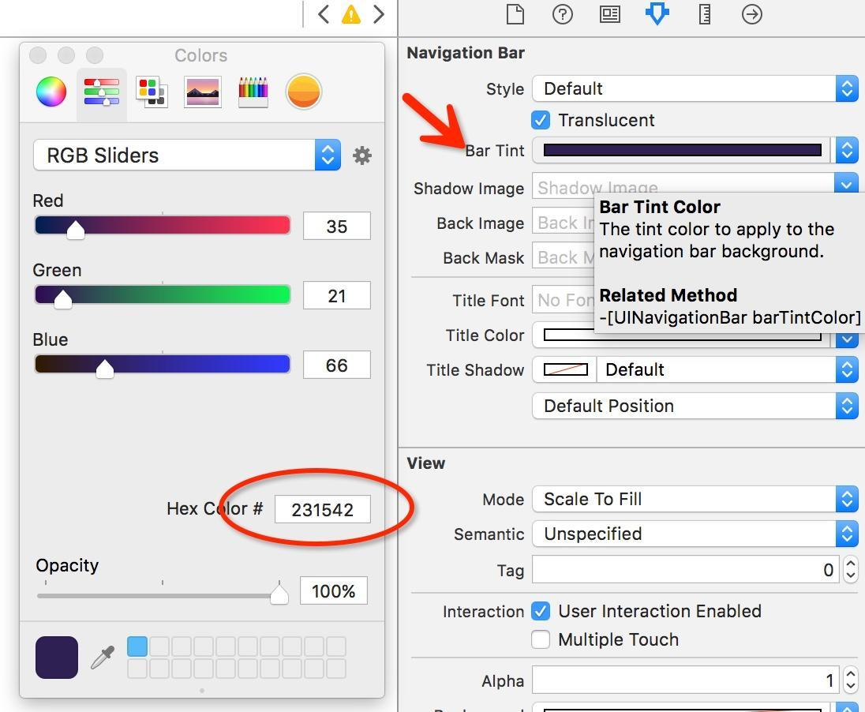
Task: Open the gear settings next to RGB Sliders
Action: point(362,156)
